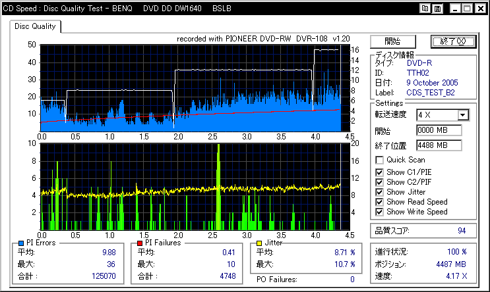490x292 pixels.
Task: Click the PI Errors upper graph area
Action: point(195,88)
